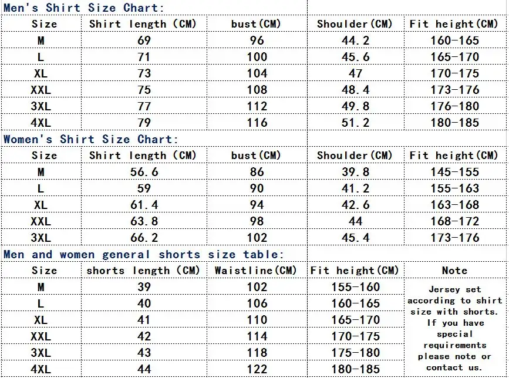Click the men's Shirt length value 69

point(144,41)
